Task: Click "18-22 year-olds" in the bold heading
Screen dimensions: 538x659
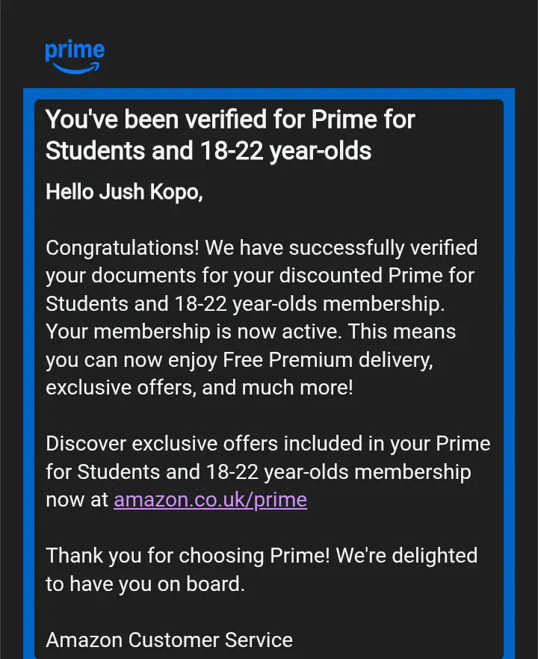Action: pyautogui.click(x=285, y=151)
